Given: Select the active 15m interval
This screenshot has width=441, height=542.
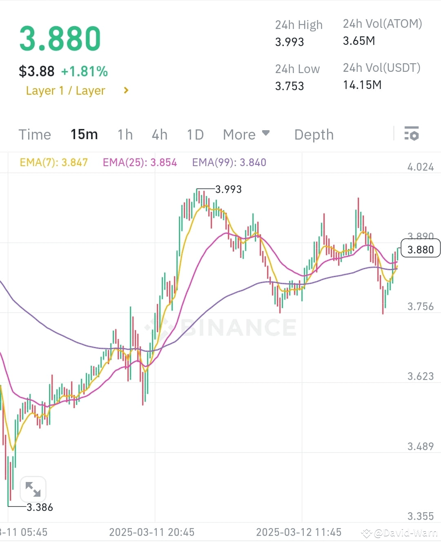Looking at the screenshot, I should 84,134.
